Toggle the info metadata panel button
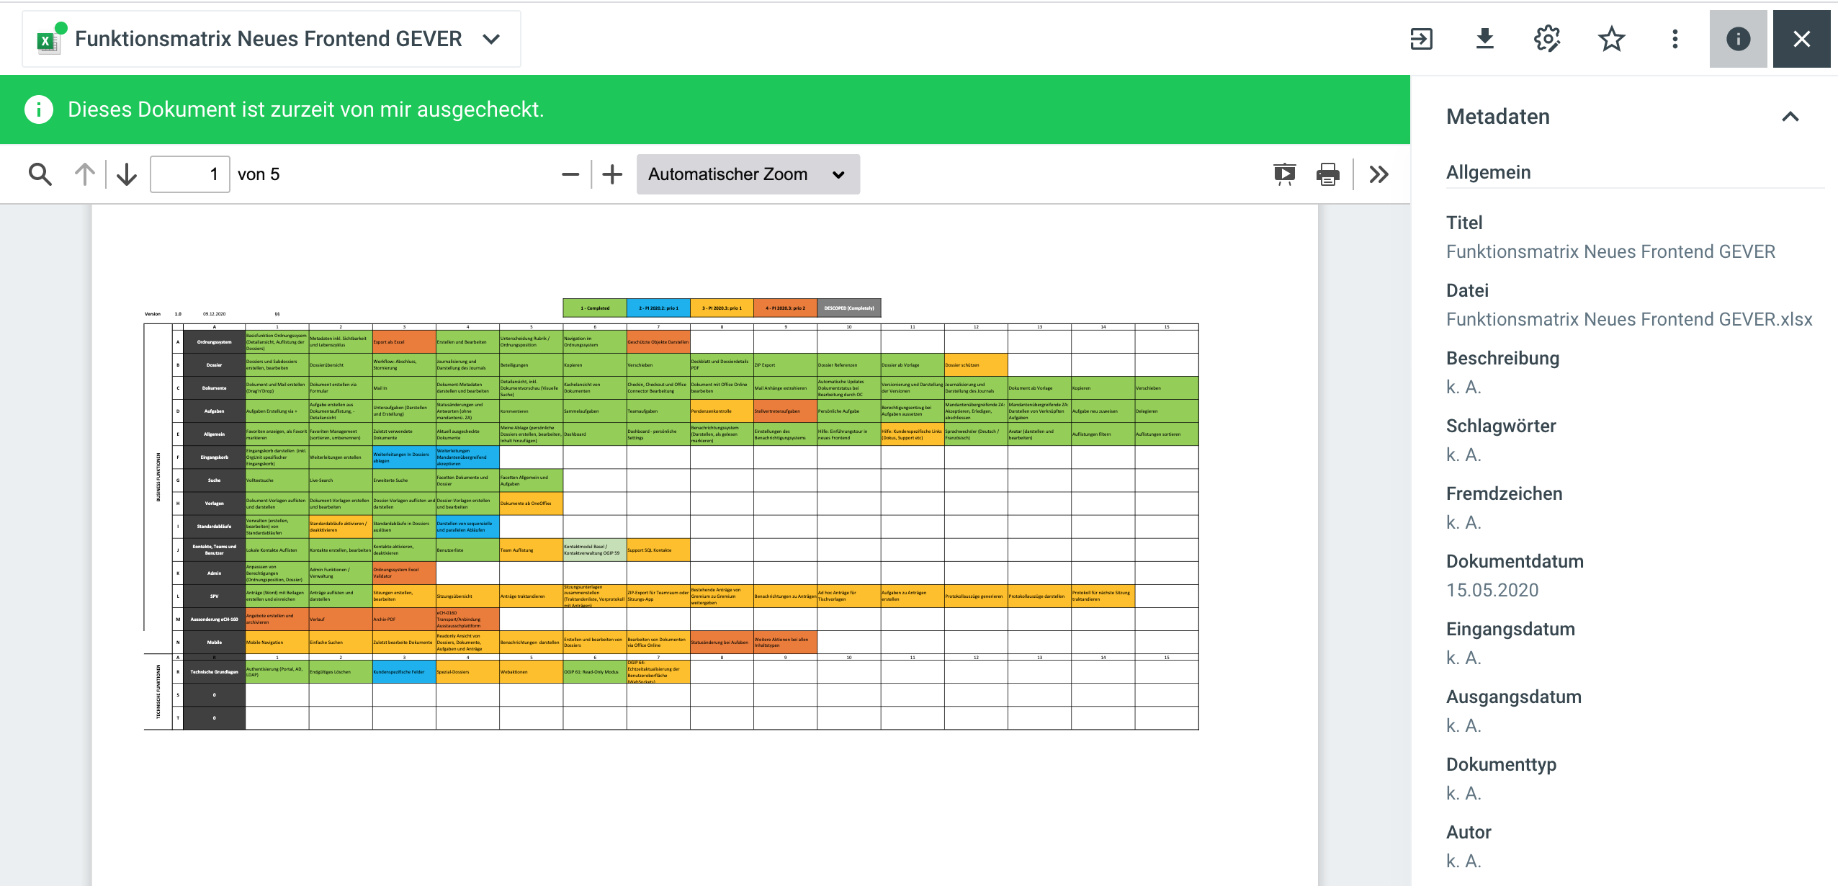Screen dimensions: 1838x886 click(x=1738, y=39)
